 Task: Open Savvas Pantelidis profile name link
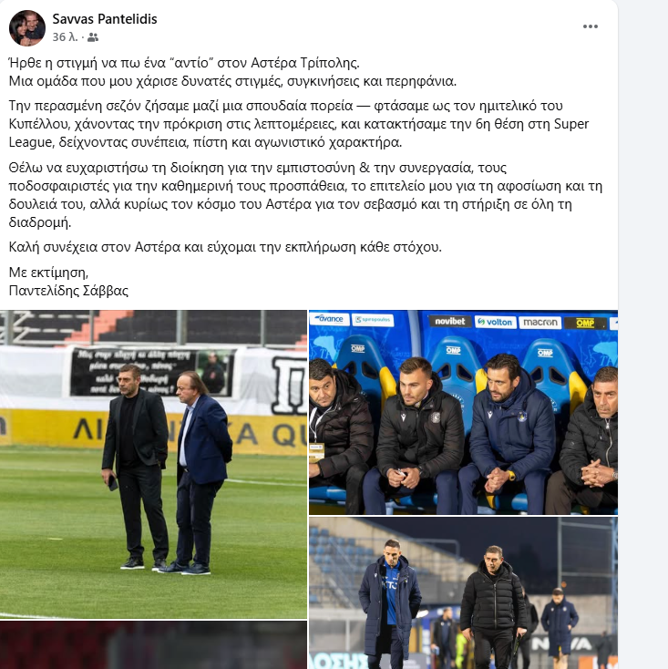105,19
